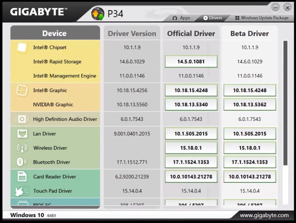Click the Card Reader Driver SD card icon
296x223 pixels.
click(x=22, y=176)
